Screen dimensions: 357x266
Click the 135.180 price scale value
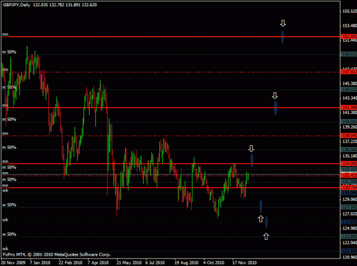tap(350, 156)
